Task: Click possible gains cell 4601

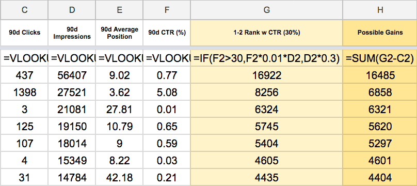Action: coord(380,160)
